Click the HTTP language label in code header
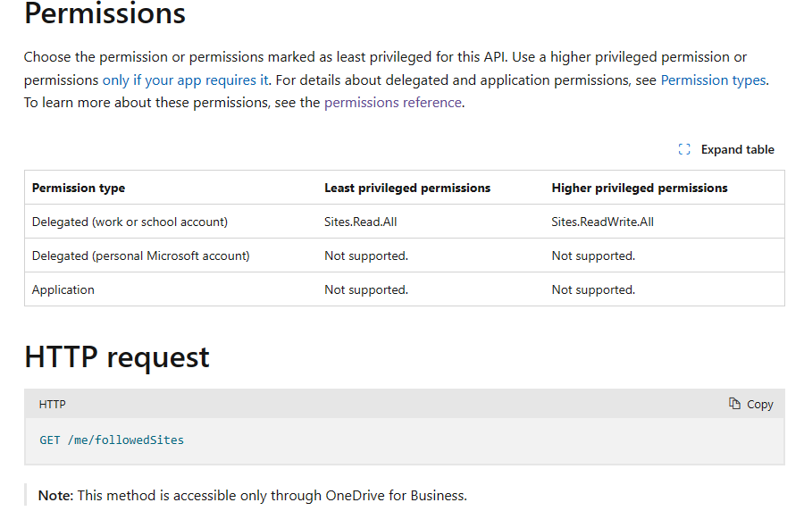The height and width of the screenshot is (511, 804). [53, 405]
